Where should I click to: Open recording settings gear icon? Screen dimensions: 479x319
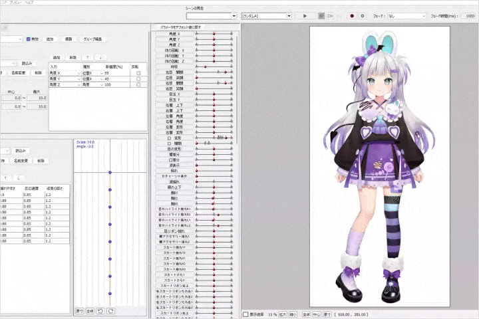(363, 16)
